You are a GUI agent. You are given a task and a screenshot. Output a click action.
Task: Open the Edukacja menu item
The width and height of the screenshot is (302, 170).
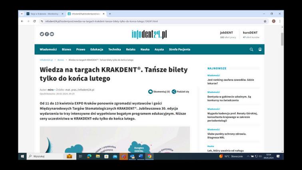click(x=97, y=49)
